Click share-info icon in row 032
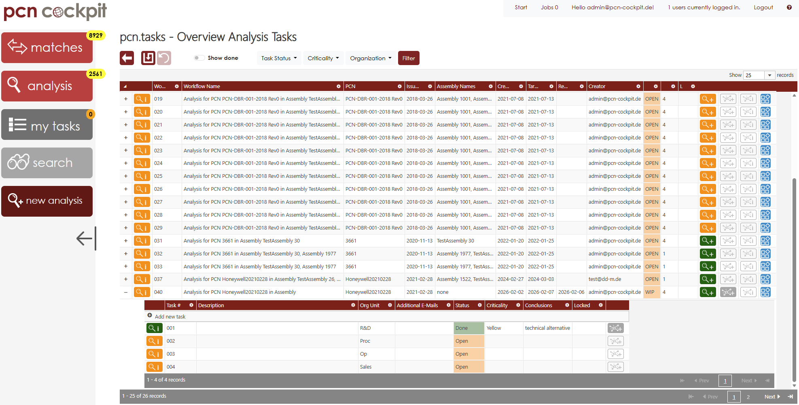The width and height of the screenshot is (799, 405). coord(748,254)
